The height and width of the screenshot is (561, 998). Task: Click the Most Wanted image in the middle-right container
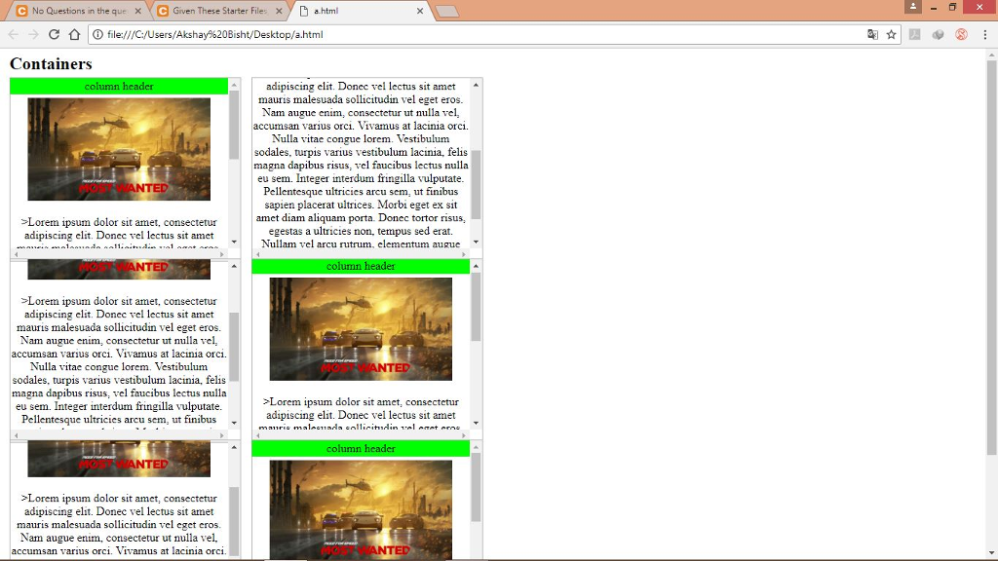coord(361,329)
